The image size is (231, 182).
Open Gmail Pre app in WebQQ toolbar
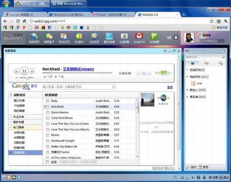click(139, 38)
